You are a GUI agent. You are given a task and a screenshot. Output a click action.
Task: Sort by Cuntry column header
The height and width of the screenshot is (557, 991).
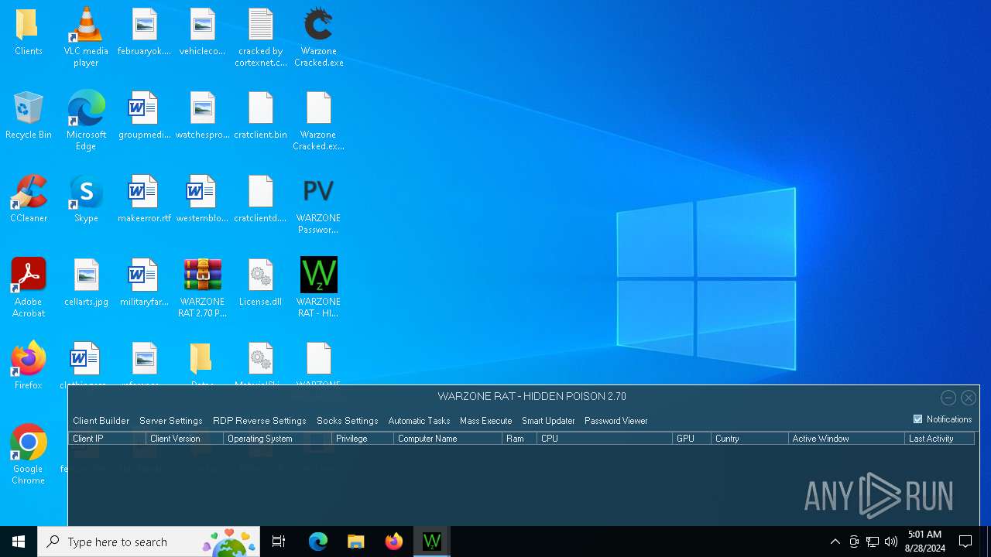(x=749, y=439)
